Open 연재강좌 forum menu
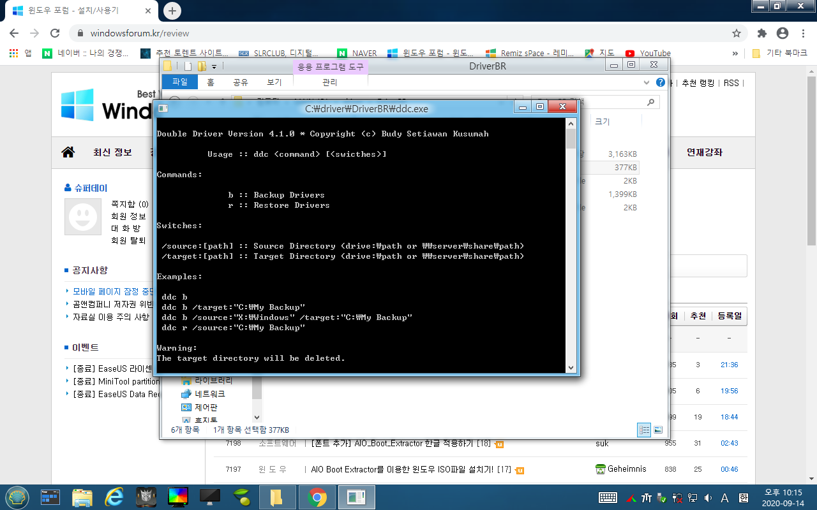817x510 pixels. (x=705, y=152)
